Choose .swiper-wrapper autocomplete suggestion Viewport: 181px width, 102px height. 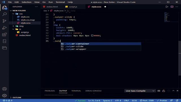point(101,49)
